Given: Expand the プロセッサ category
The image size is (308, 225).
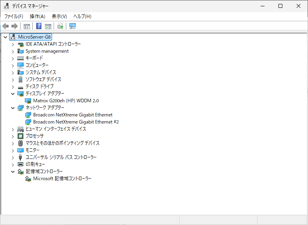Looking at the screenshot, I should click(x=13, y=136).
